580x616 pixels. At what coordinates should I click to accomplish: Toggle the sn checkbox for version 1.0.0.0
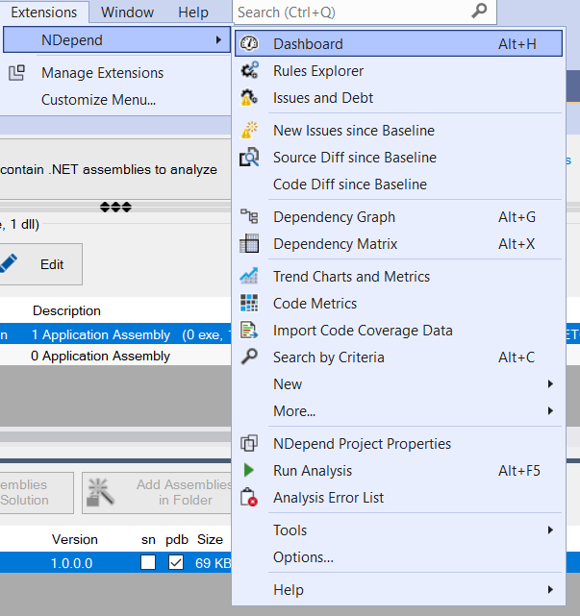[x=148, y=562]
